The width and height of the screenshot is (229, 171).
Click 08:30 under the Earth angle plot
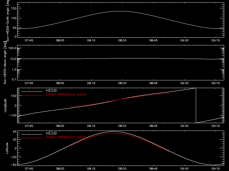click(x=122, y=40)
